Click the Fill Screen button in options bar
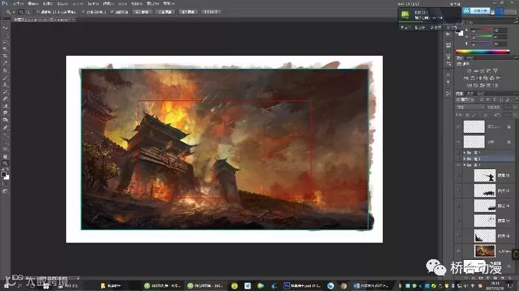 coord(188,12)
